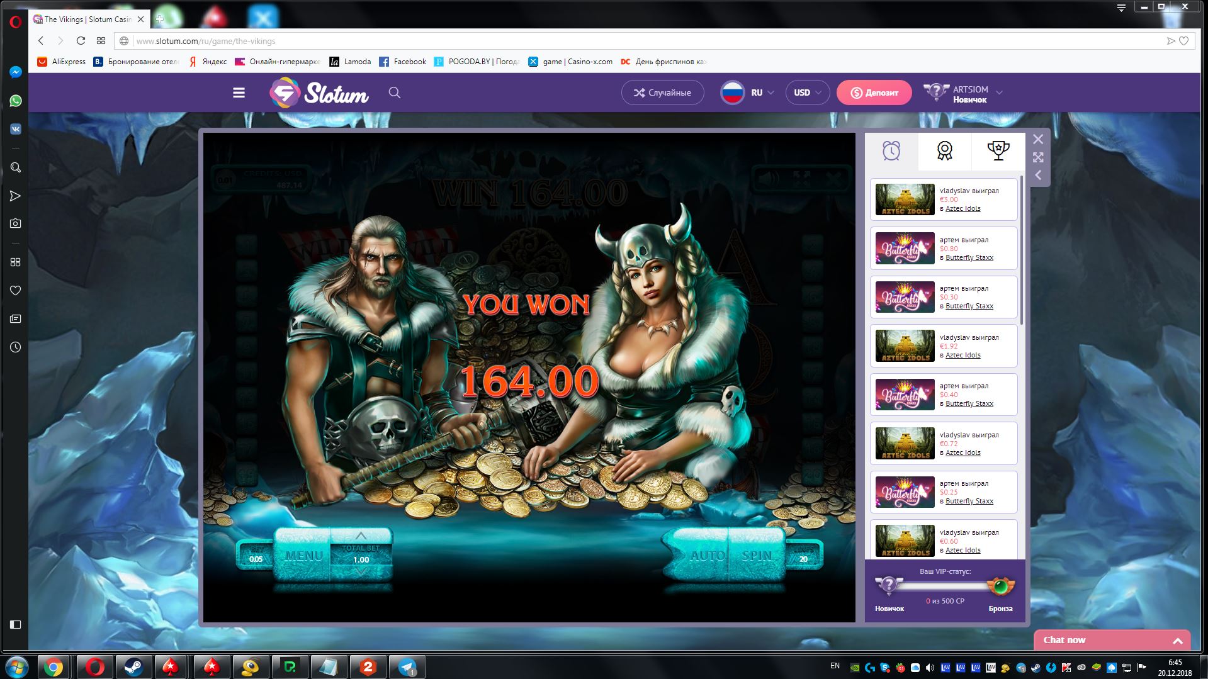Open the sidebar history clock icon

tap(16, 347)
